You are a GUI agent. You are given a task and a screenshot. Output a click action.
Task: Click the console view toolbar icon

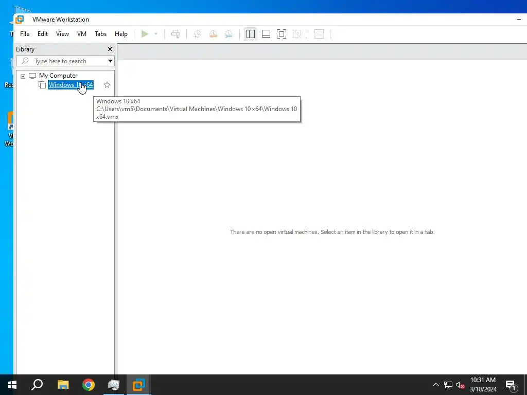[x=319, y=34]
